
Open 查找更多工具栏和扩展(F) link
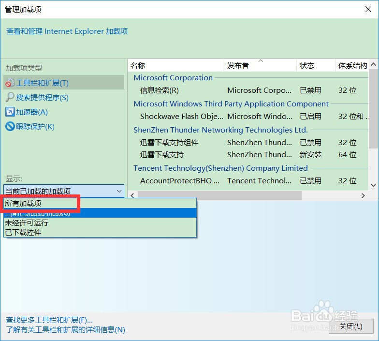tap(49, 320)
